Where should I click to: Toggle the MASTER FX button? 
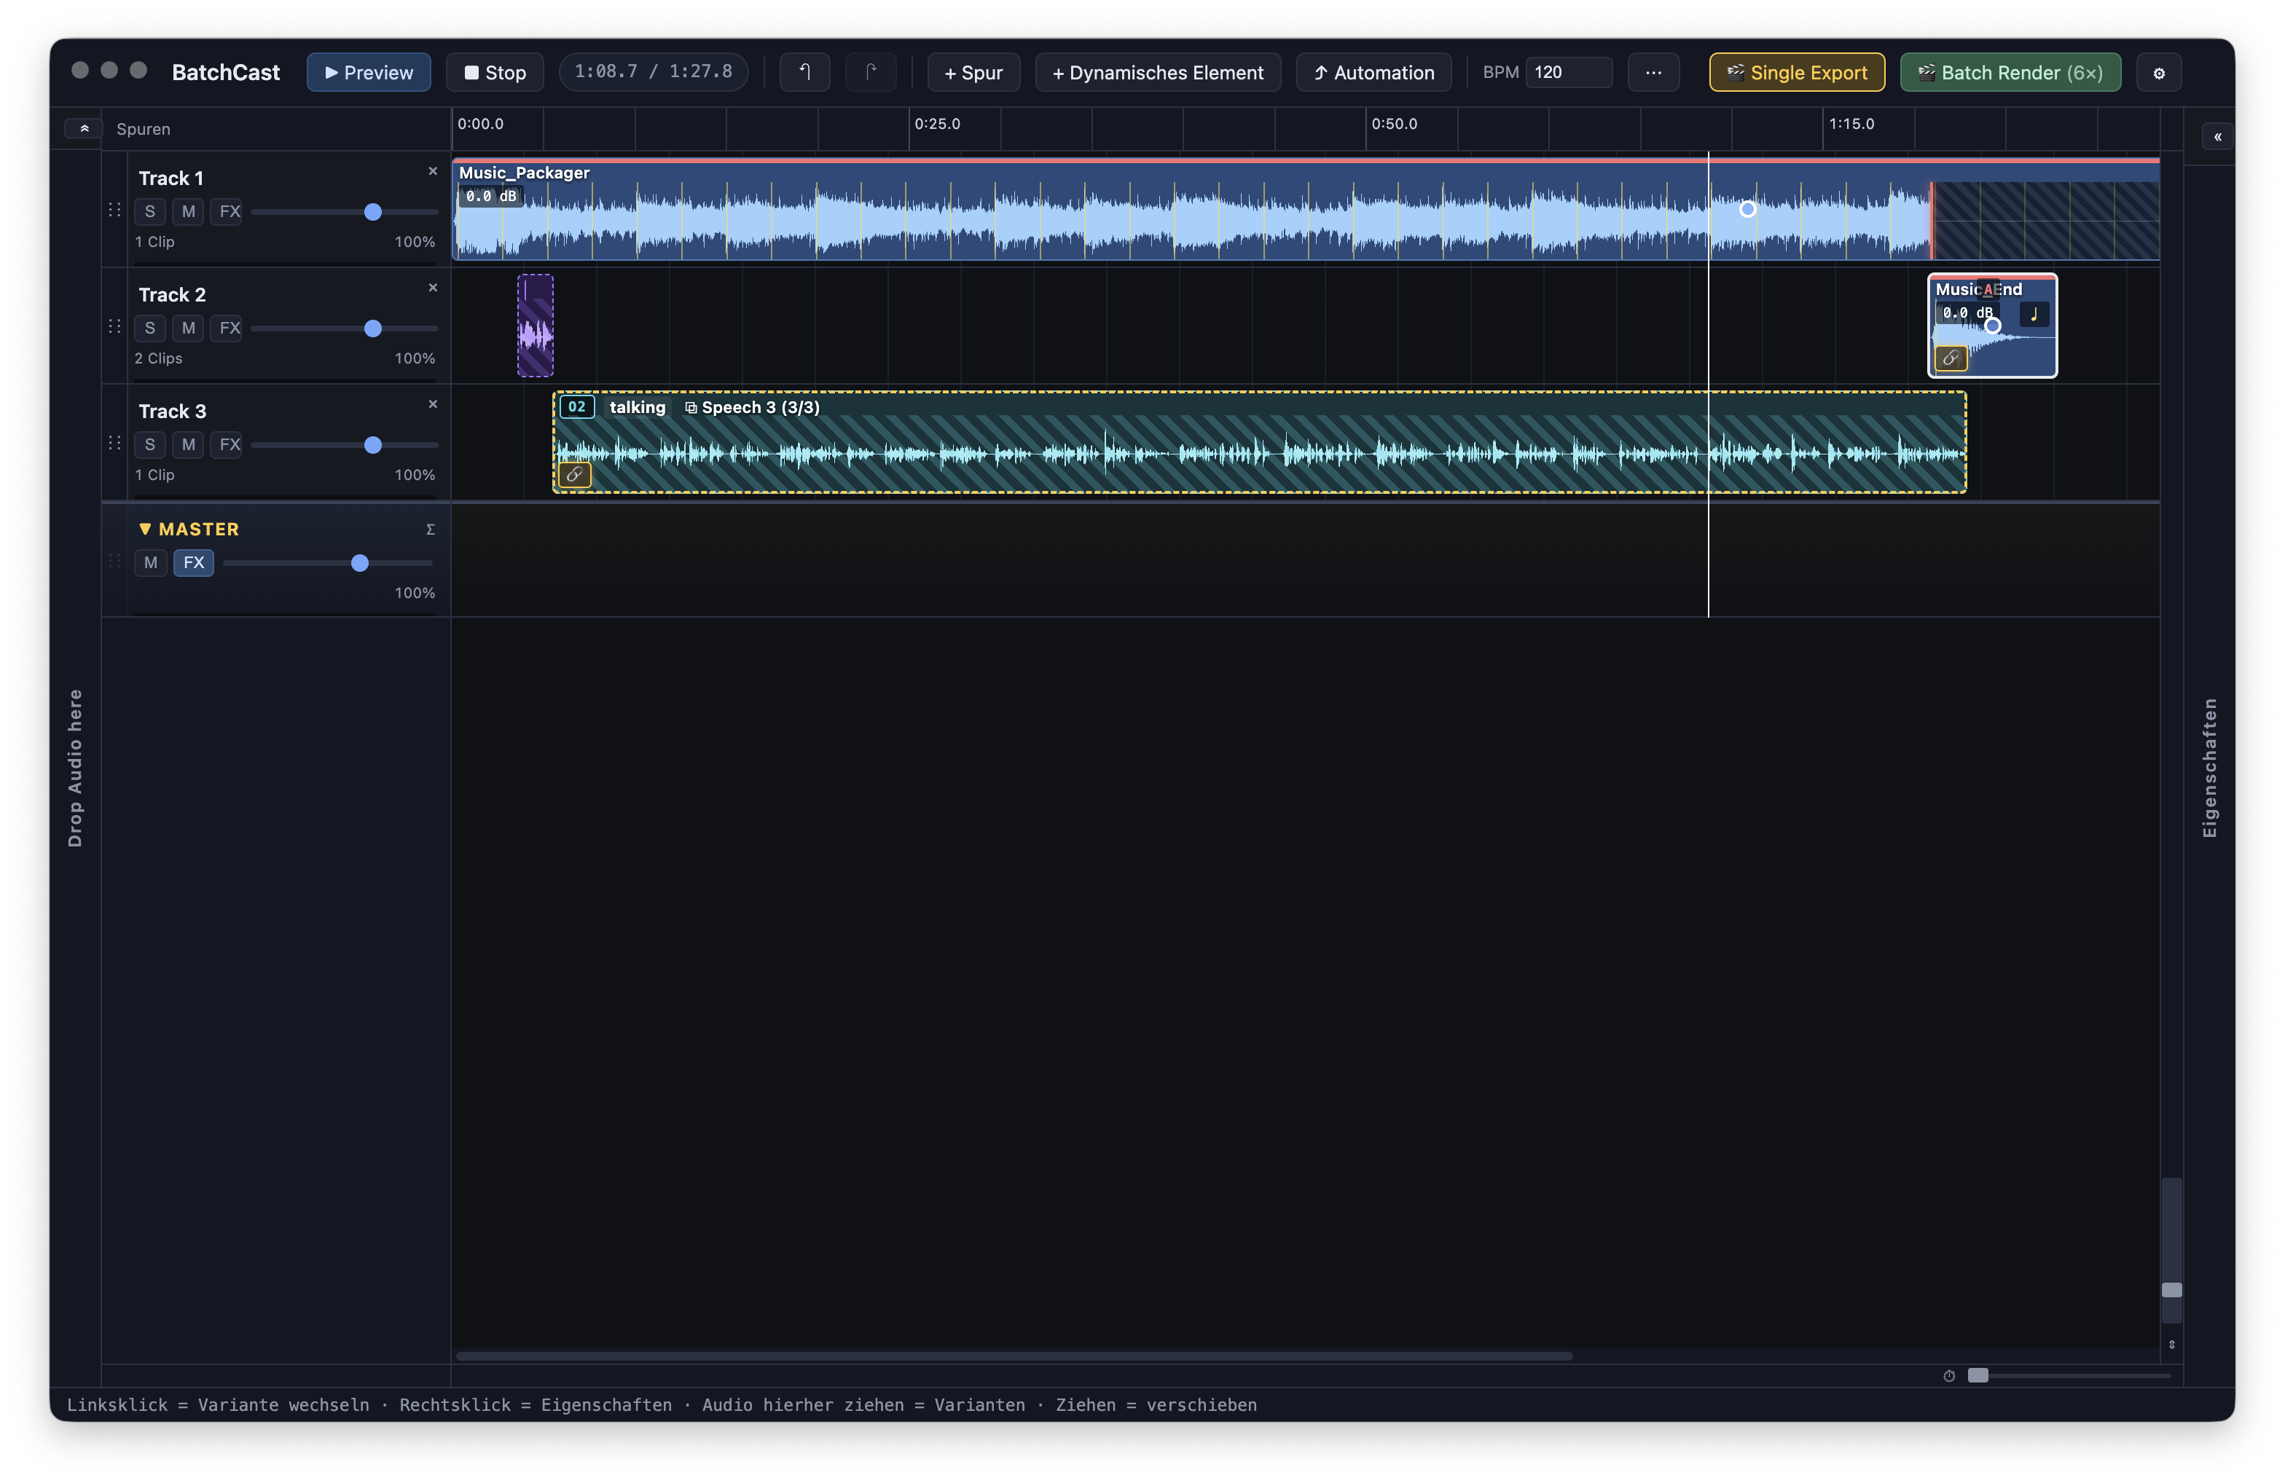click(194, 562)
